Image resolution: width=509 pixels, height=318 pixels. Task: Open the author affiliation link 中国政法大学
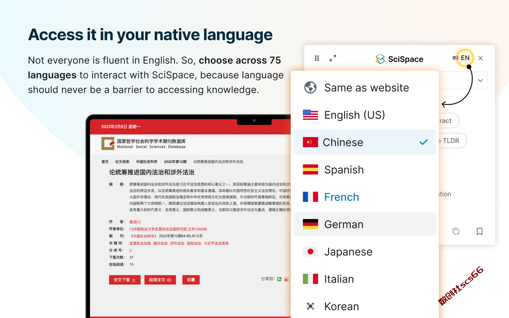click(168, 229)
